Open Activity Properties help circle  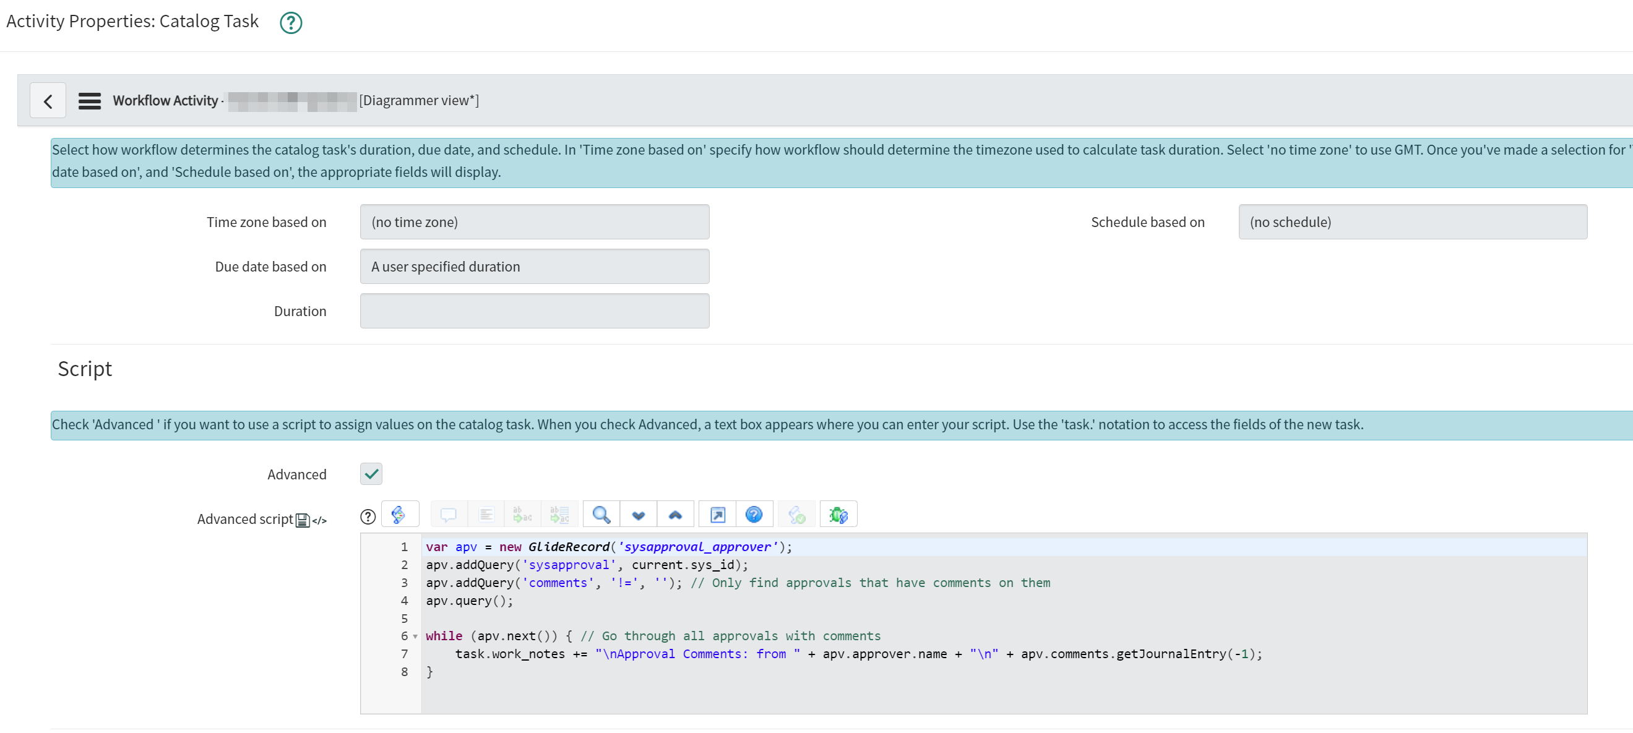point(290,23)
